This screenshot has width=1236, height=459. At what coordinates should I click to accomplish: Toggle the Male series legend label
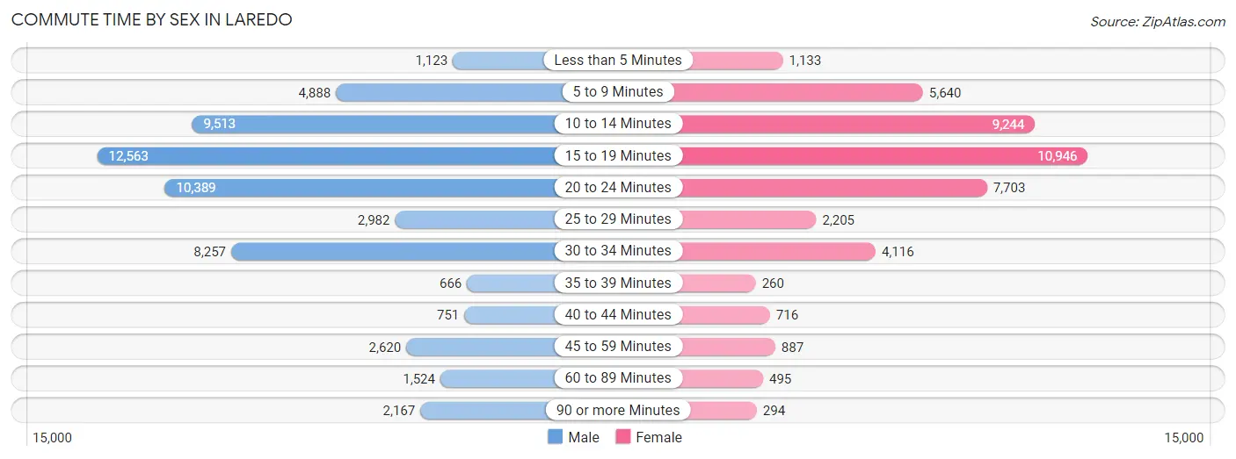(x=583, y=437)
